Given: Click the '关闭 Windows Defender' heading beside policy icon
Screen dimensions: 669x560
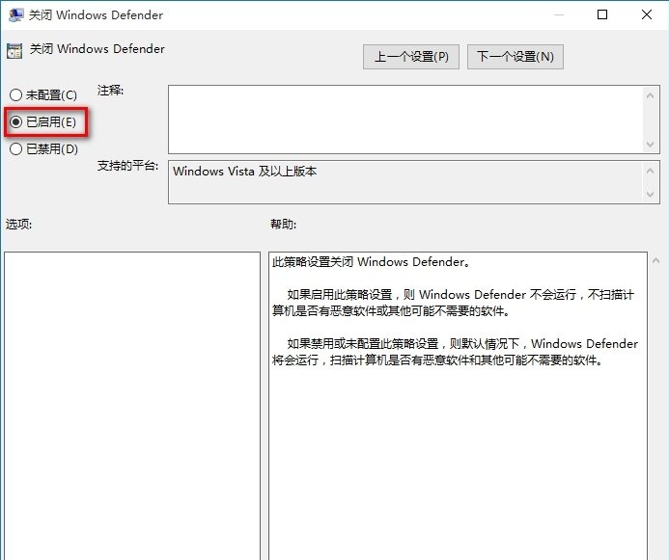Looking at the screenshot, I should (97, 49).
